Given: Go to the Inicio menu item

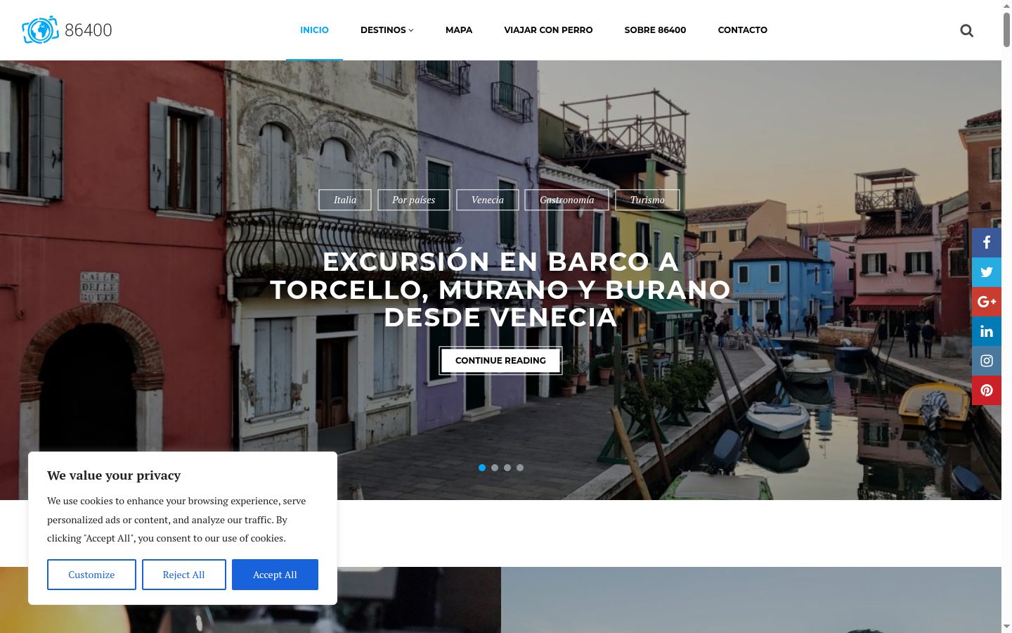Looking at the screenshot, I should (x=314, y=30).
